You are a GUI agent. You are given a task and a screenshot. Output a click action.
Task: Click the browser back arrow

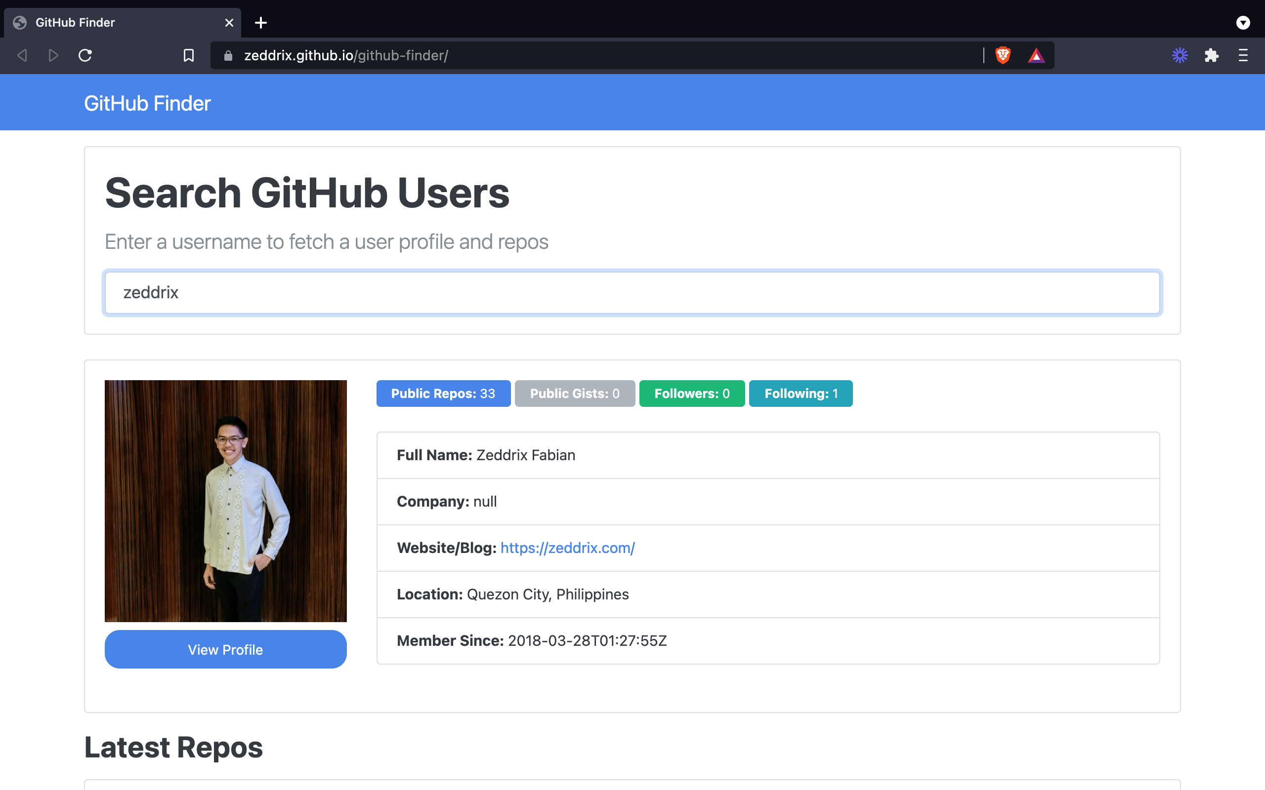tap(22, 55)
